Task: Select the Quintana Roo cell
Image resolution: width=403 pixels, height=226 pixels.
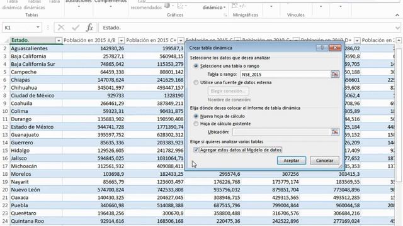Action: point(36,221)
